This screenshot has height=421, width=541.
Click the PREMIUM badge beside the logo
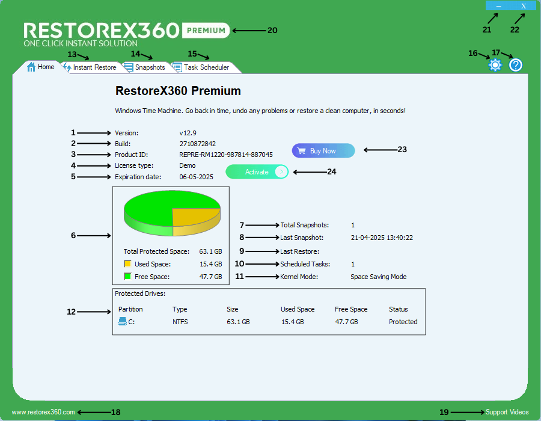[x=205, y=30]
